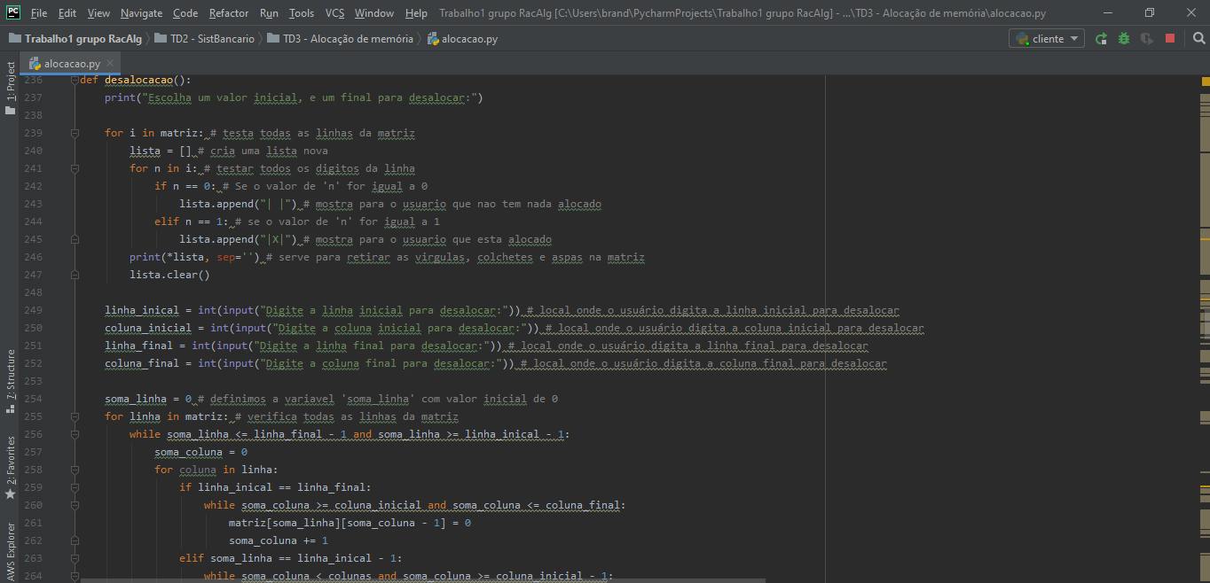
Task: Open the Navigate menu
Action: pos(142,13)
